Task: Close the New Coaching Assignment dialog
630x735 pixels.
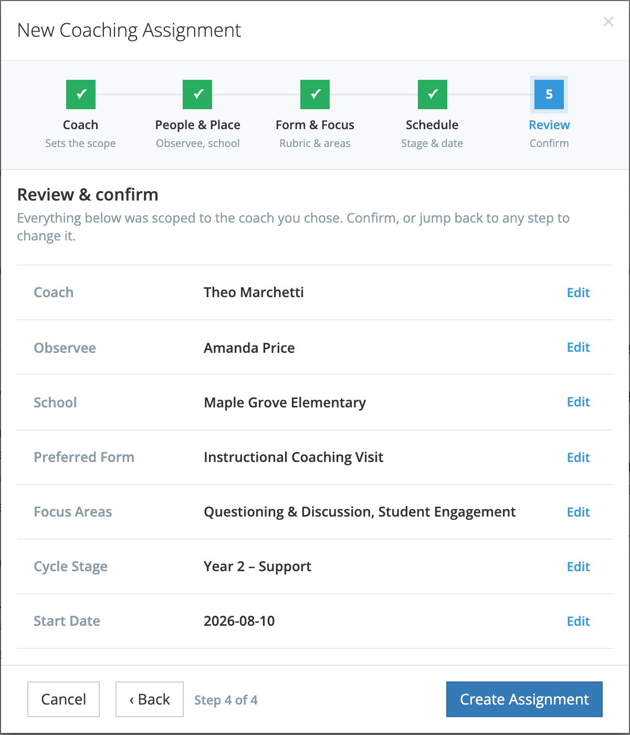Action: pyautogui.click(x=608, y=22)
